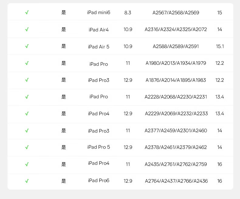
Task: Click model numbers A2588/A2589/A2591
Action: pyautogui.click(x=176, y=46)
